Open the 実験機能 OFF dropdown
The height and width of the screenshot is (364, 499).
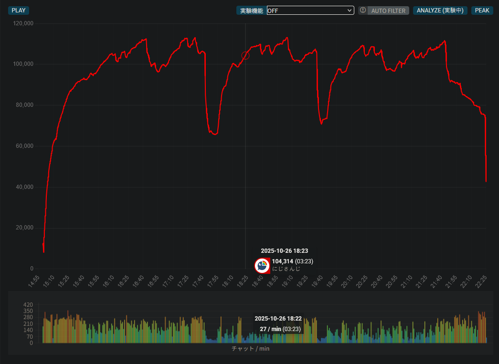point(310,10)
